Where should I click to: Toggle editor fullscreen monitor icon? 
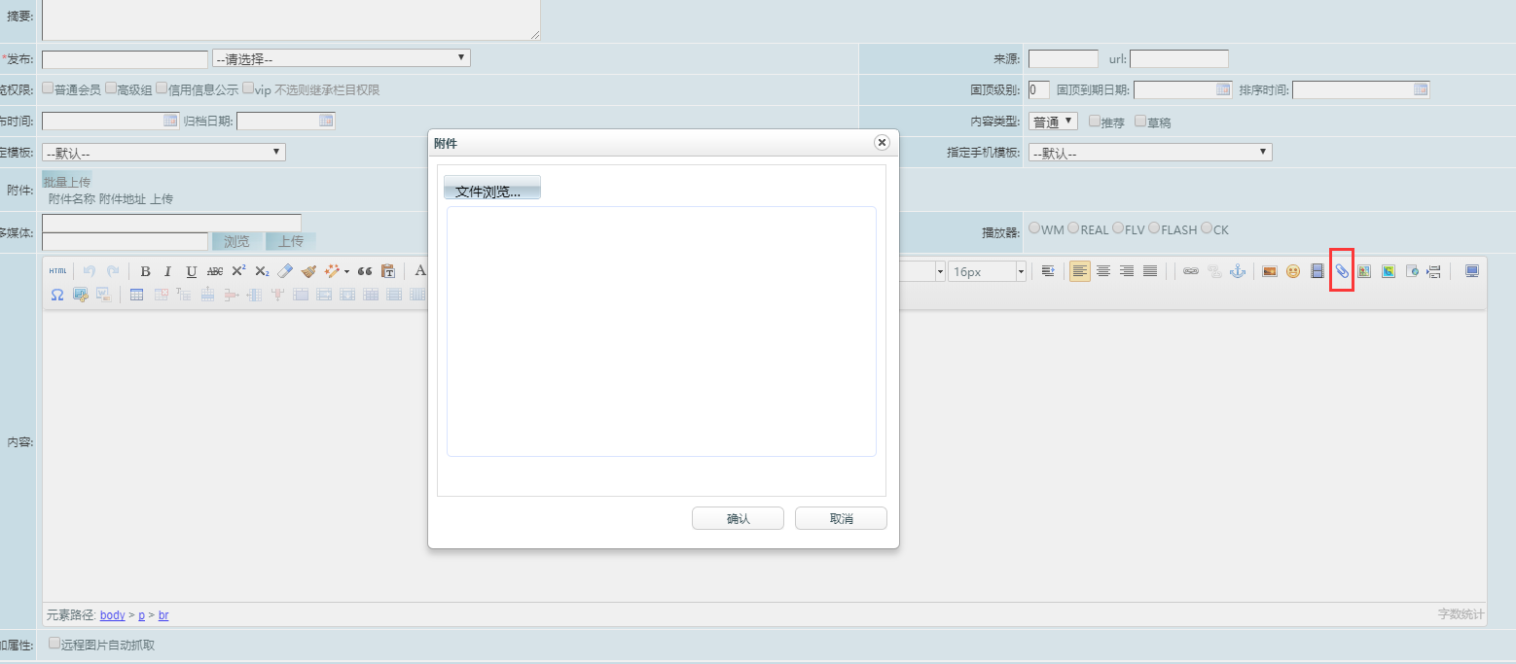click(x=1472, y=271)
